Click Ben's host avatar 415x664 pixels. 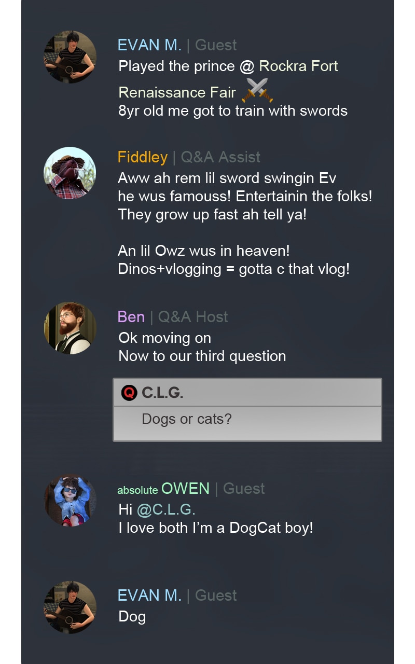70,328
